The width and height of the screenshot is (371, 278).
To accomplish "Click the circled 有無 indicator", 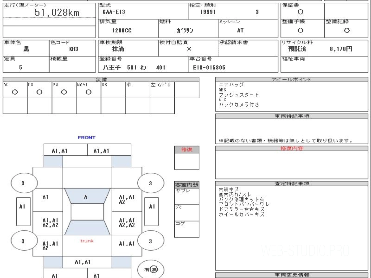I will tap(151, 270).
